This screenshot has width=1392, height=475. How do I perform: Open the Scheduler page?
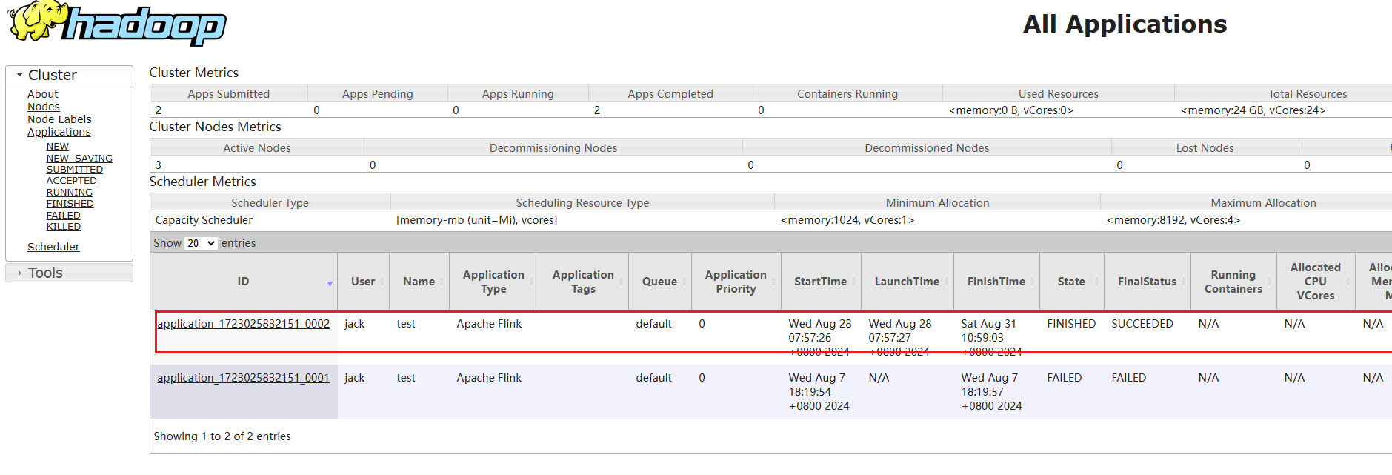point(53,247)
